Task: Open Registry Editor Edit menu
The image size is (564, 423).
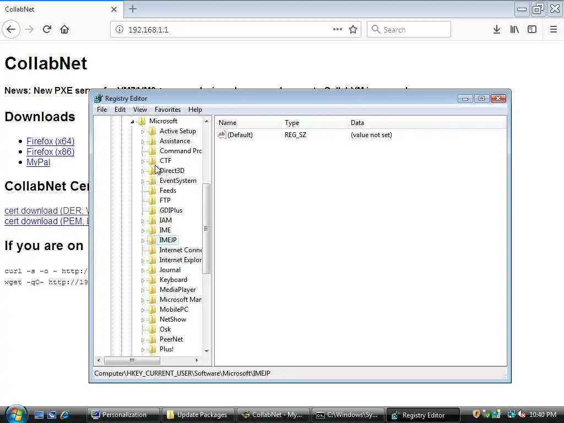Action: (x=120, y=110)
